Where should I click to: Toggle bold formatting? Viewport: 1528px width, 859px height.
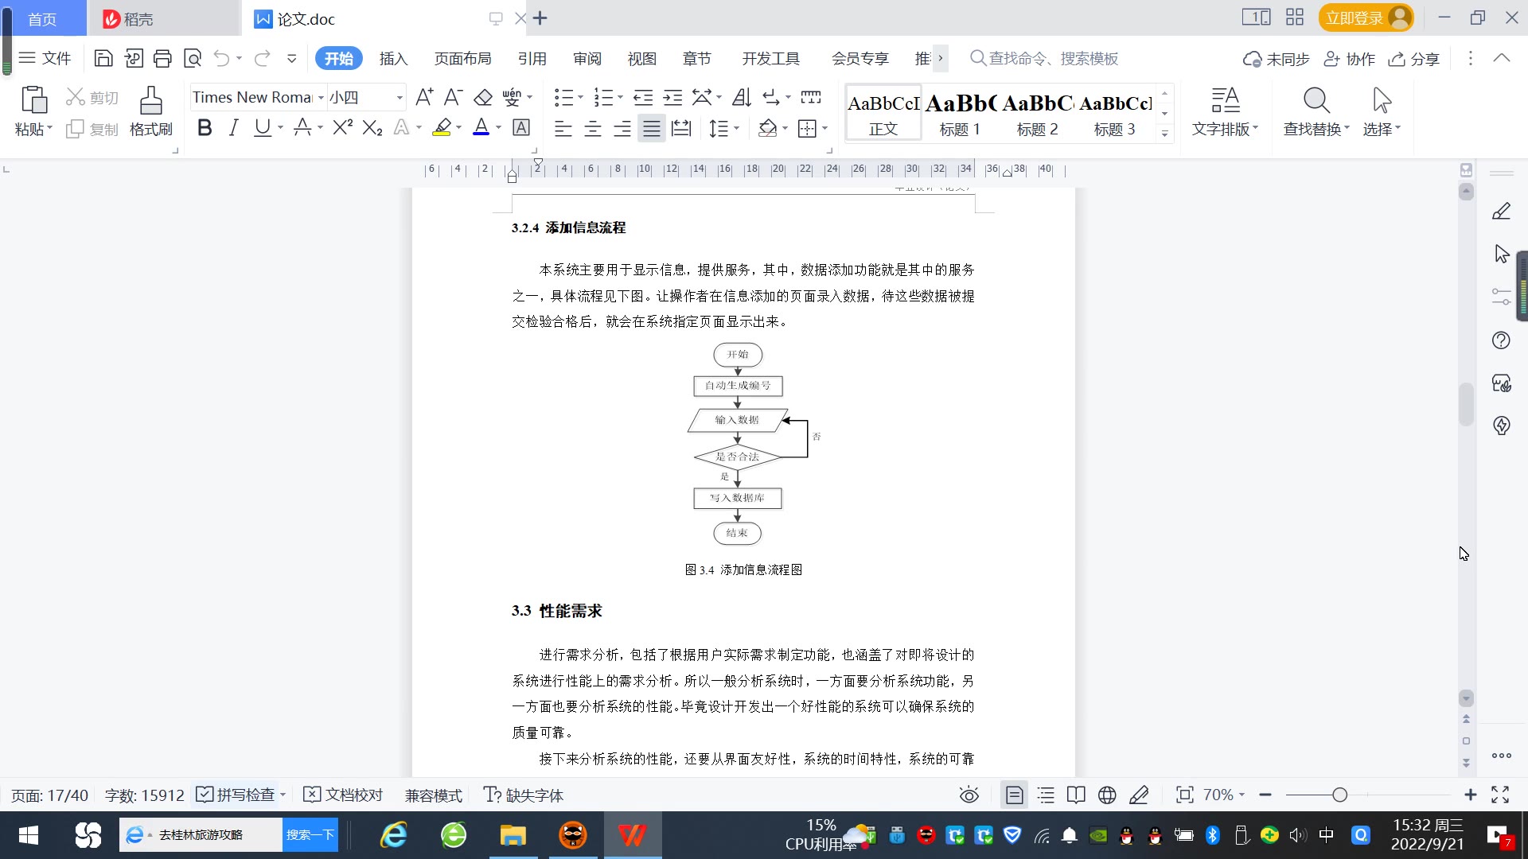[205, 128]
